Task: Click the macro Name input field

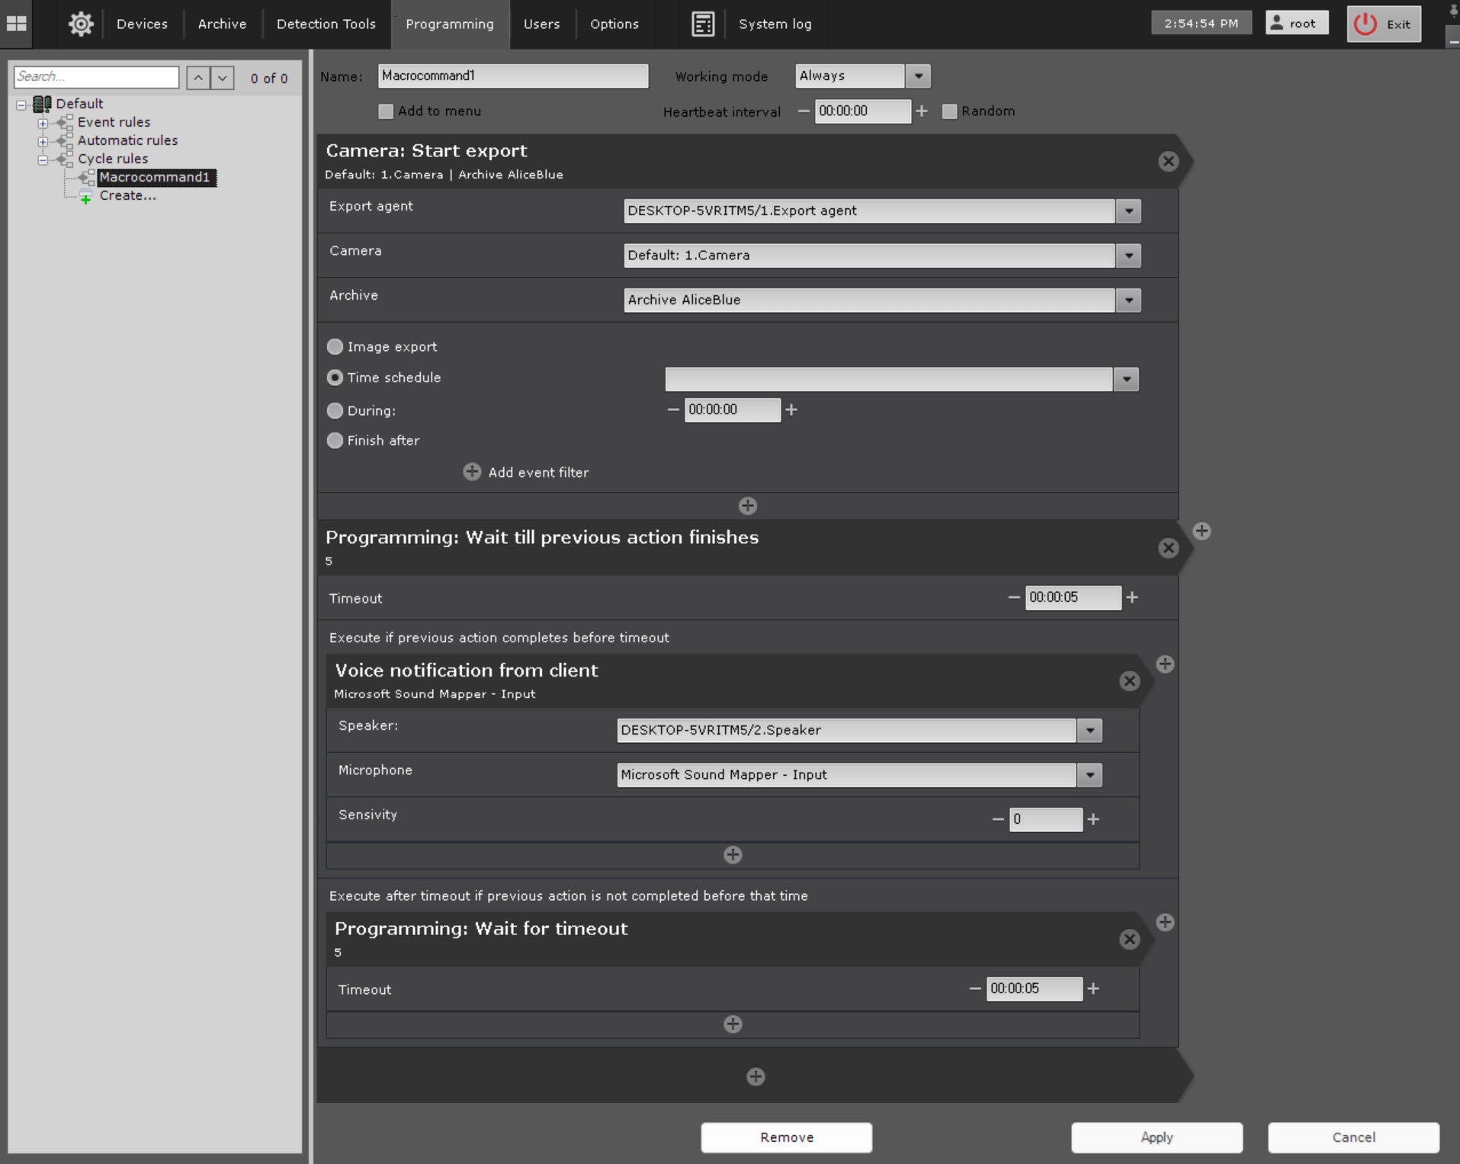Action: tap(513, 76)
